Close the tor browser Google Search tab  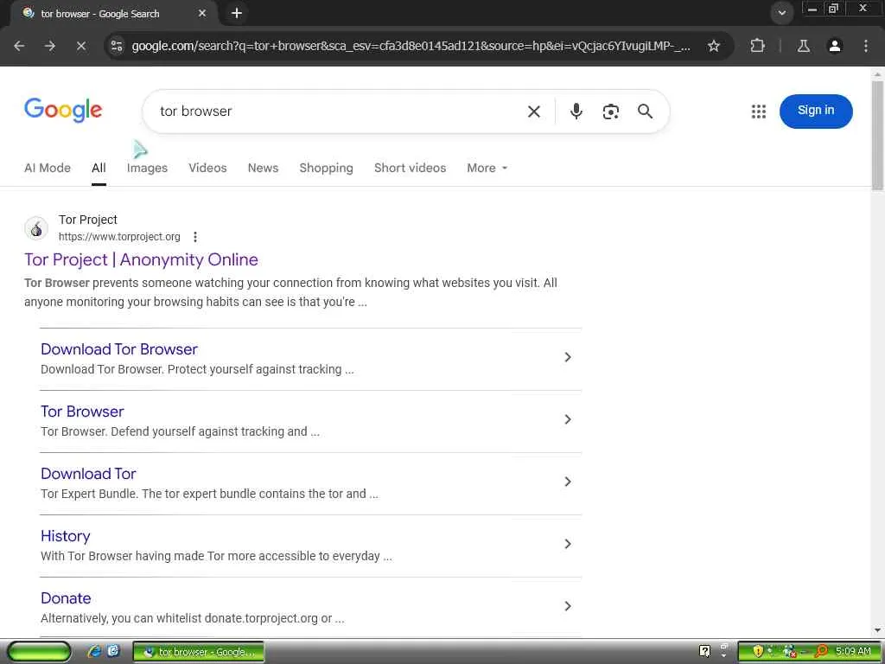202,13
